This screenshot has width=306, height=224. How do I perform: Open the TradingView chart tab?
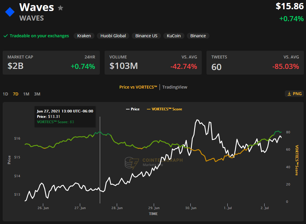click(175, 87)
